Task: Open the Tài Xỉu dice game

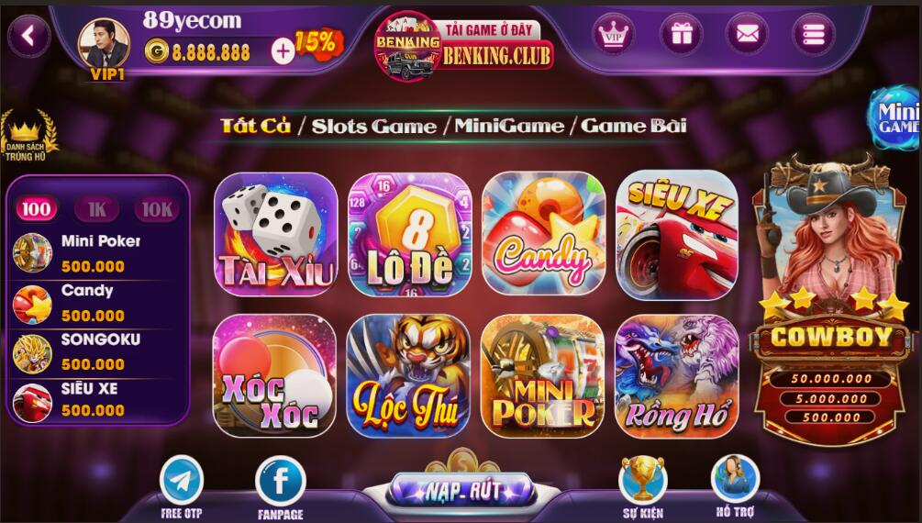Action: (x=275, y=234)
